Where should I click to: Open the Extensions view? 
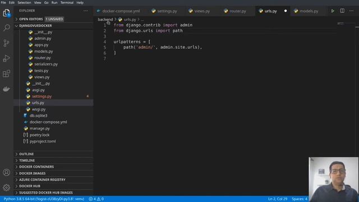6,74
